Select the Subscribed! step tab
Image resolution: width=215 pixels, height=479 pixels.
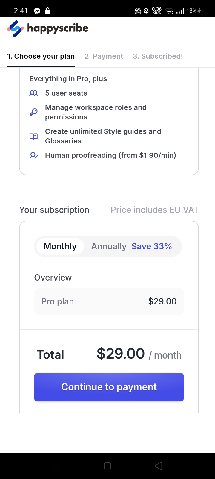tap(158, 56)
